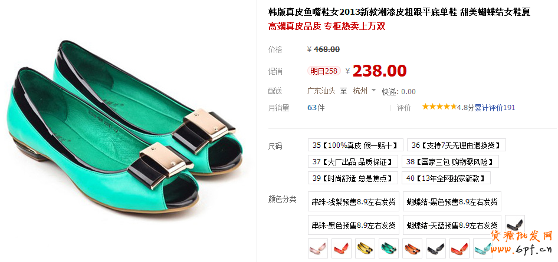The image size is (558, 262).
Task: Select color option 串珠-浅紫预售8.9左右发货
Action: (354, 201)
